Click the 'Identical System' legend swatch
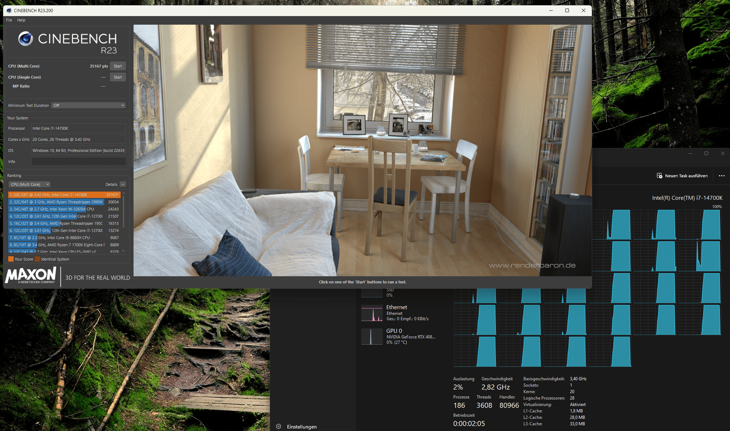The image size is (730, 431). (x=37, y=259)
